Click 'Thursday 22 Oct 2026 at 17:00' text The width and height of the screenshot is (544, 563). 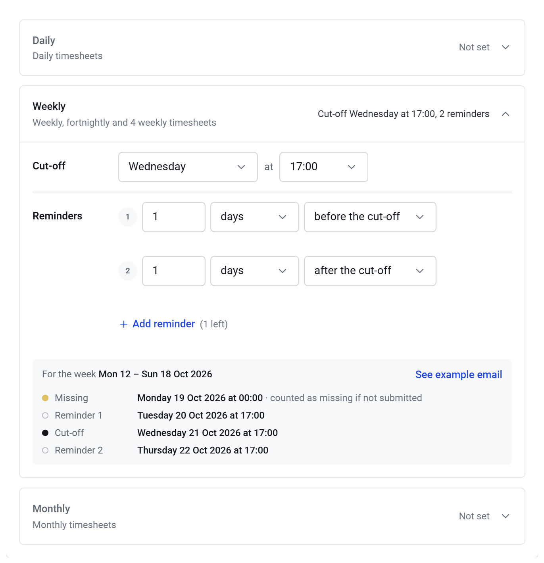point(203,450)
